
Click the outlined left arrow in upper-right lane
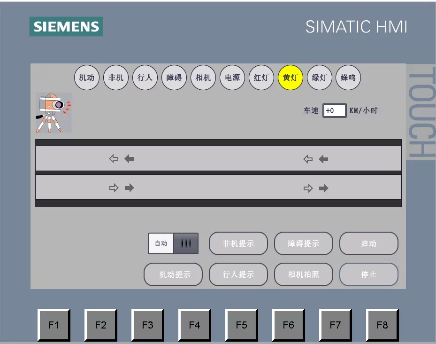coord(308,159)
